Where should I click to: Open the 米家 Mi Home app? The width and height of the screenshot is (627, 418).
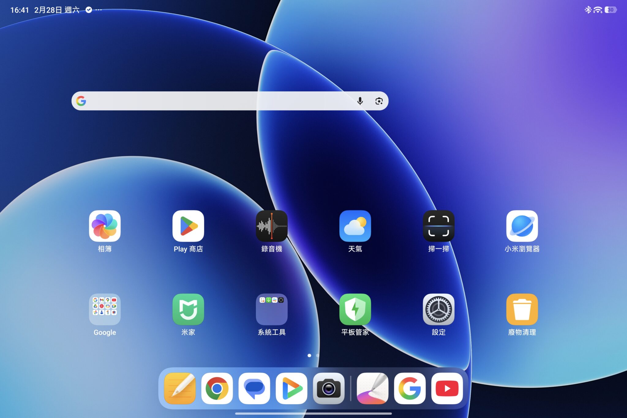[x=188, y=309]
